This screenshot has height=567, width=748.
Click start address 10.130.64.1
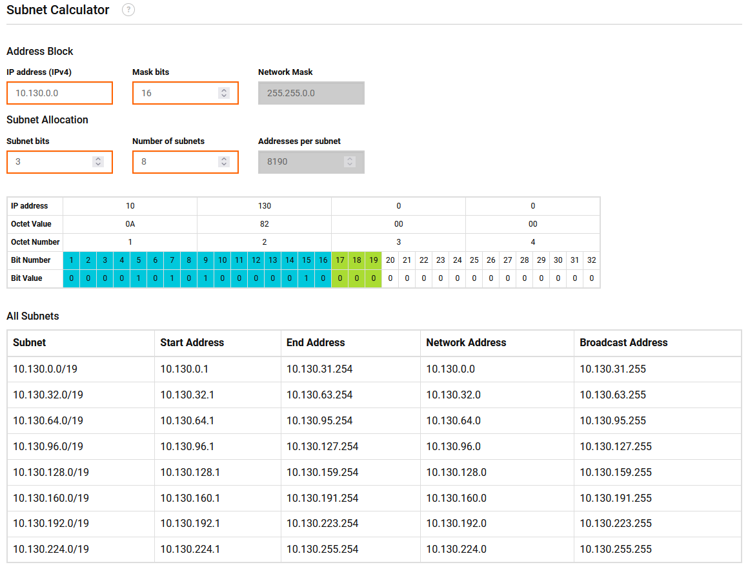coord(187,420)
